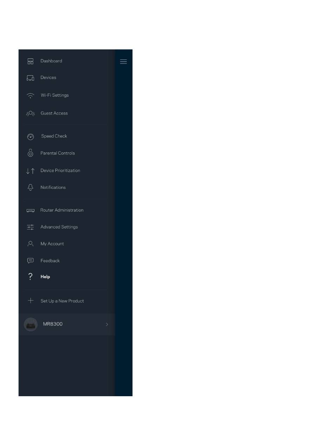
Task: Click the MR8300 router thumbnail image
Action: (x=30, y=324)
